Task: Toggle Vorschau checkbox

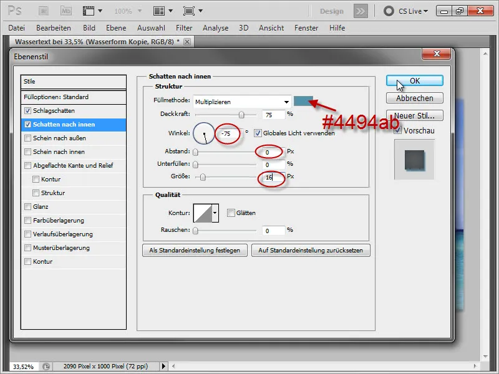Action: (397, 130)
